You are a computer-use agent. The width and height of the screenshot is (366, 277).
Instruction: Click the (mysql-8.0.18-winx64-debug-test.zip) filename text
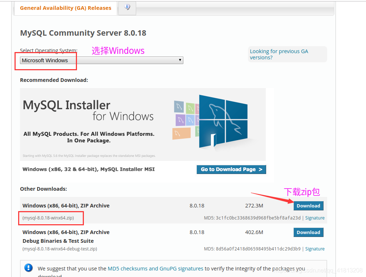pos(60,249)
